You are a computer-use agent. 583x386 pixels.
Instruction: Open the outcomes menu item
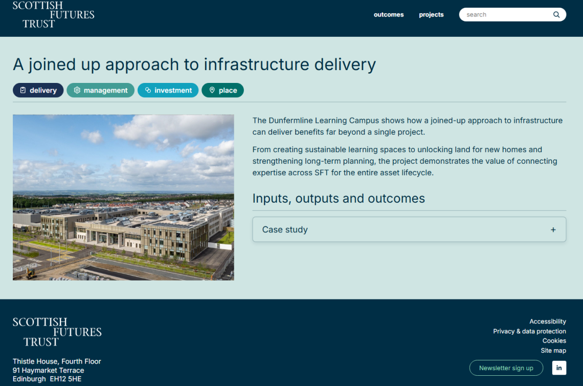(x=389, y=14)
